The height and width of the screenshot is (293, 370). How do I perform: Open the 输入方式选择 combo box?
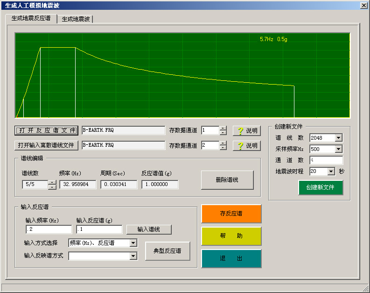coord(133,243)
